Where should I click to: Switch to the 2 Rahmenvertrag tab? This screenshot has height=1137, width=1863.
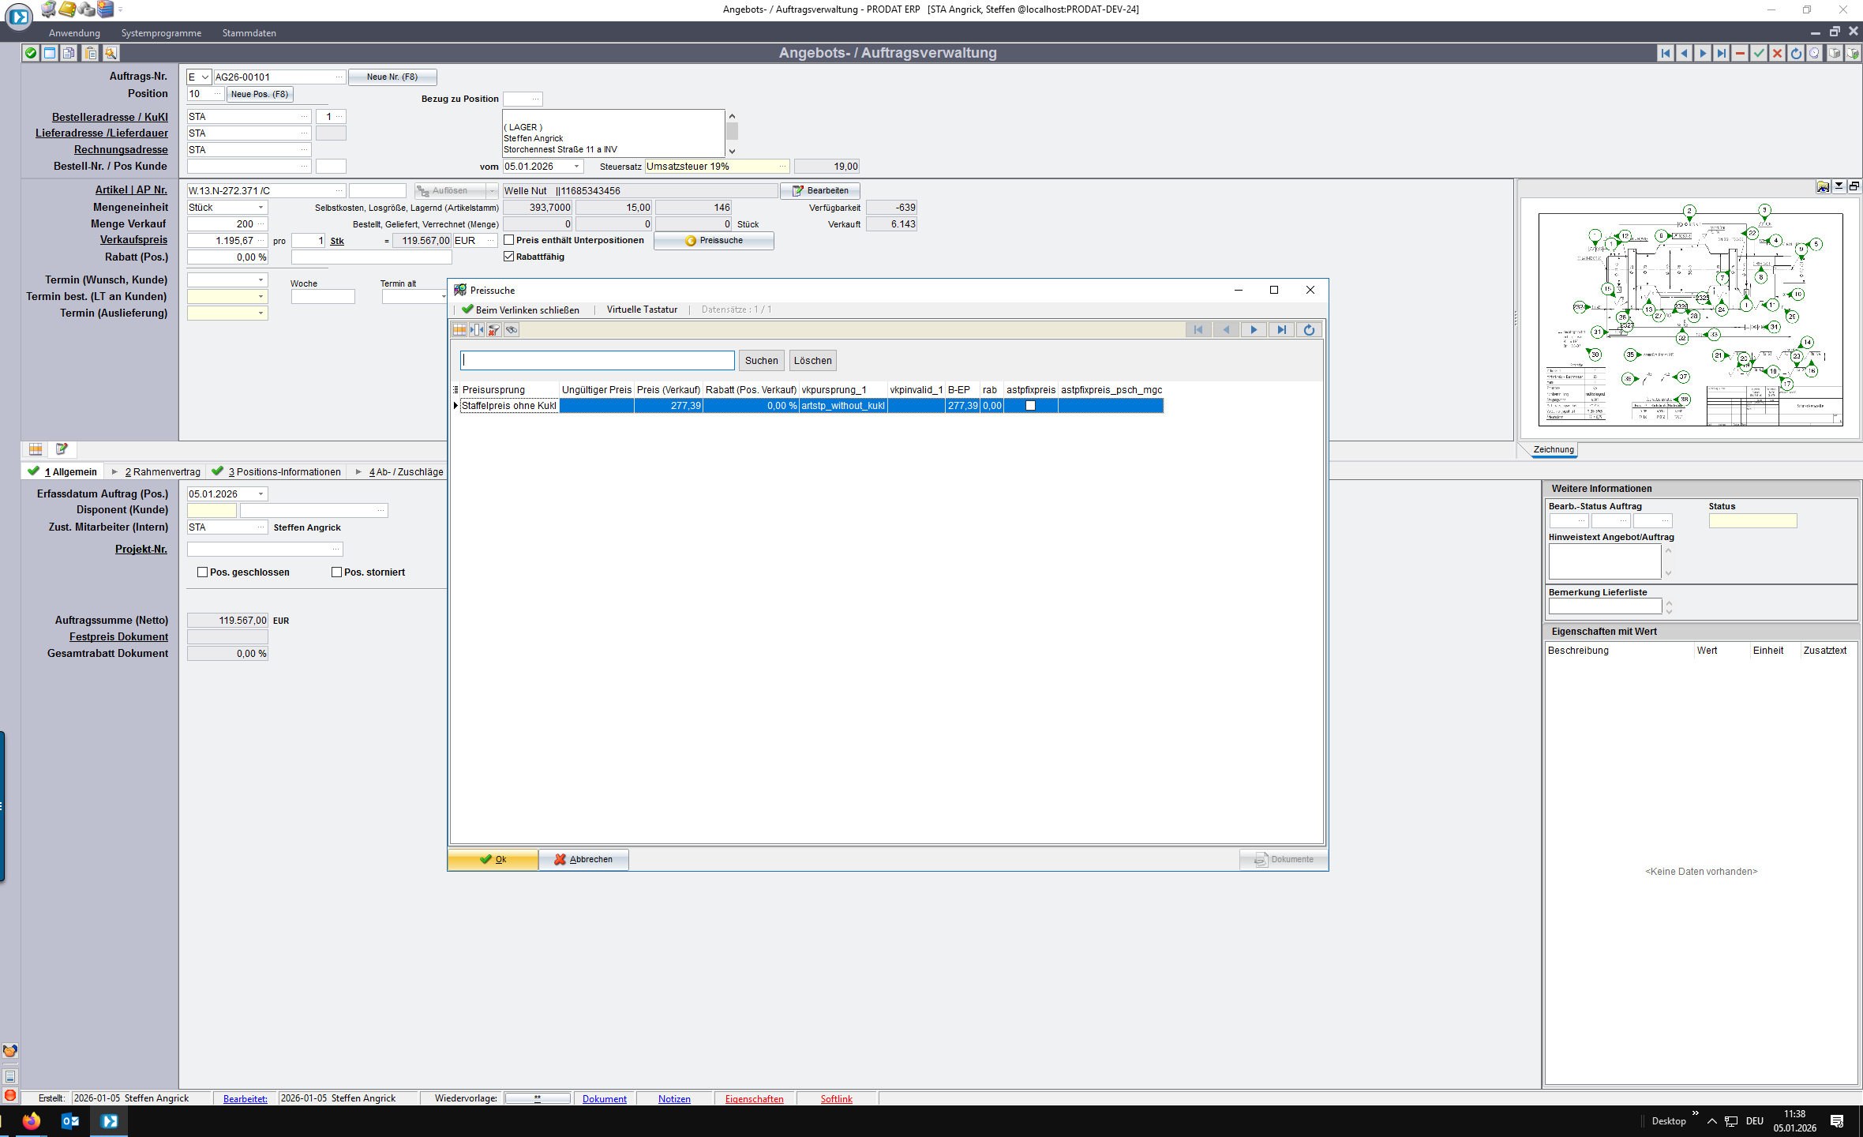162,472
